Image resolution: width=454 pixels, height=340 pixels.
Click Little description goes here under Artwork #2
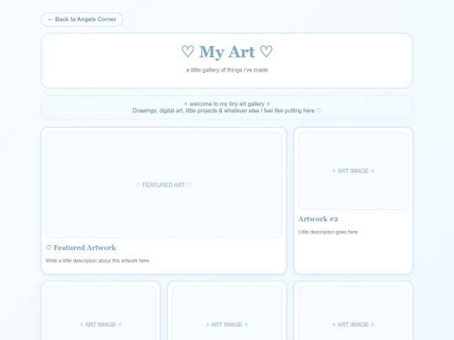pyautogui.click(x=329, y=233)
